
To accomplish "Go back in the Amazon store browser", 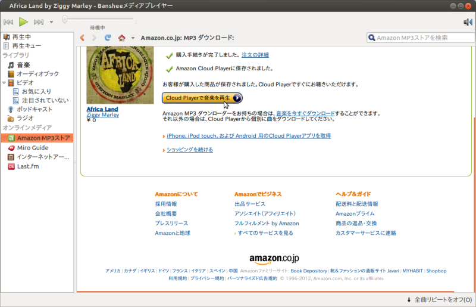I will coord(82,38).
